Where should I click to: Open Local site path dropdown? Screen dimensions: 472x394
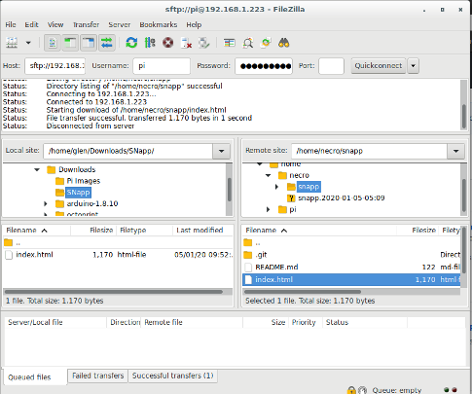(222, 151)
